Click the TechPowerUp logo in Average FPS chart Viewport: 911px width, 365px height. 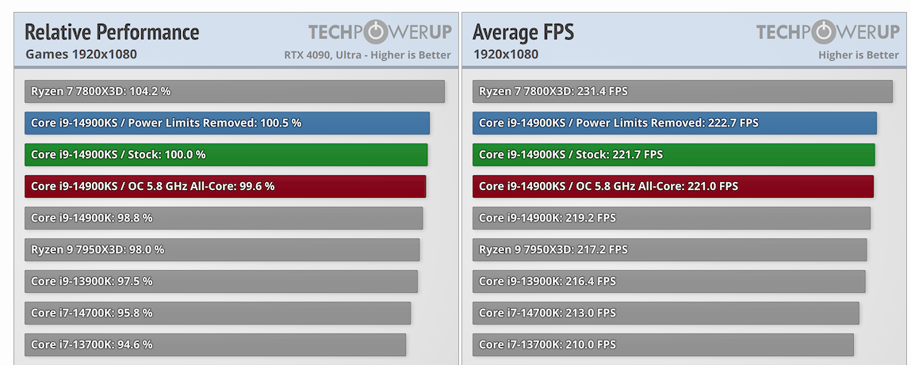[828, 32]
